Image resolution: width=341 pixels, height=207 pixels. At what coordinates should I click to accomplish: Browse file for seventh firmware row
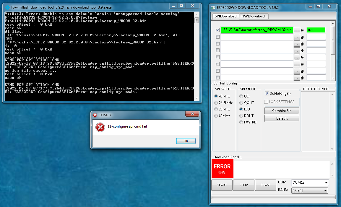(x=297, y=71)
